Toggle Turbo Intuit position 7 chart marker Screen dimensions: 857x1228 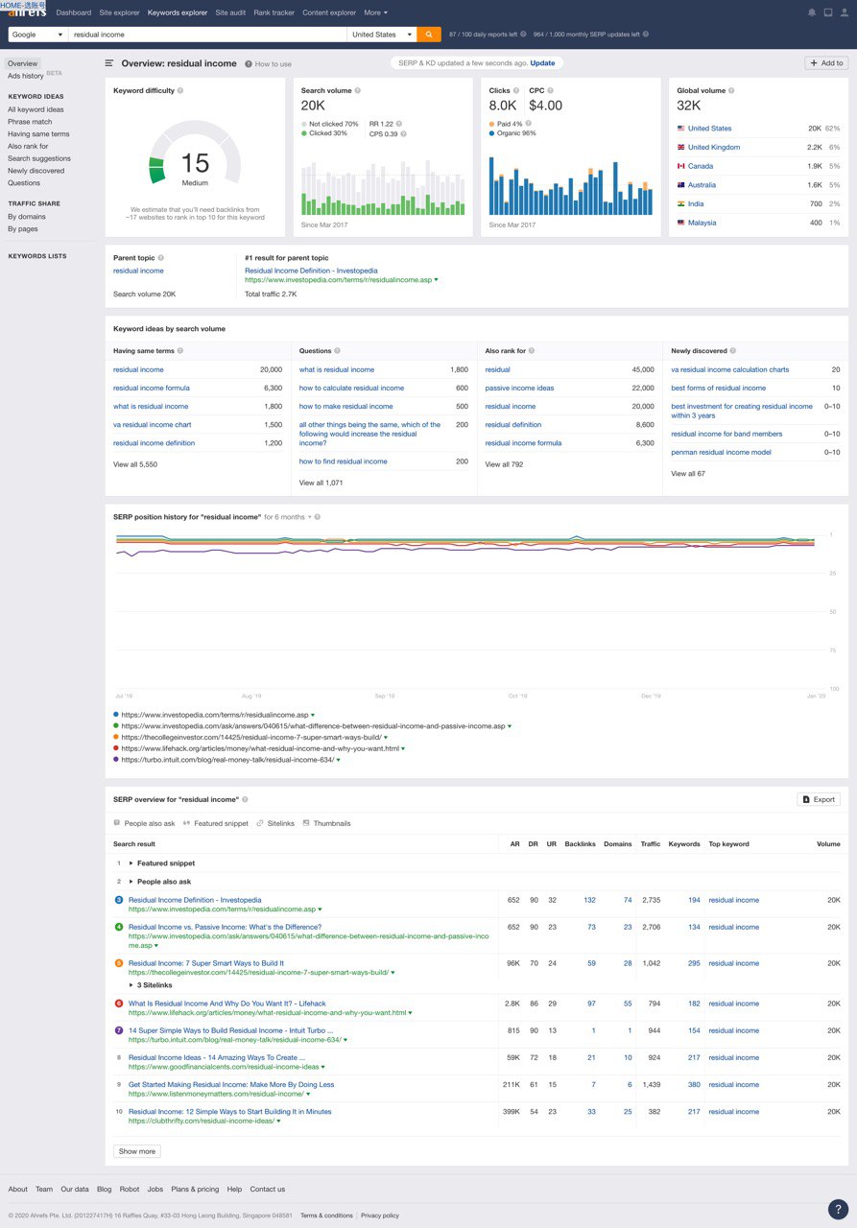coord(119,1030)
